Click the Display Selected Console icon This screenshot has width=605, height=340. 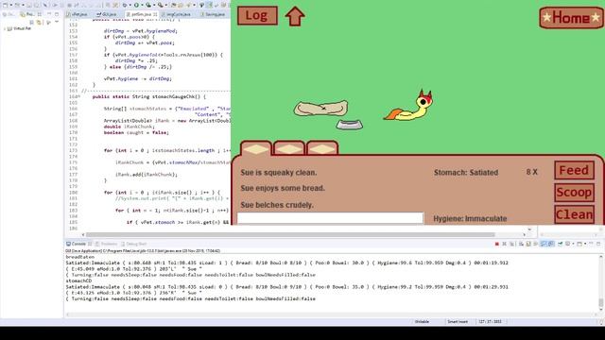[567, 244]
